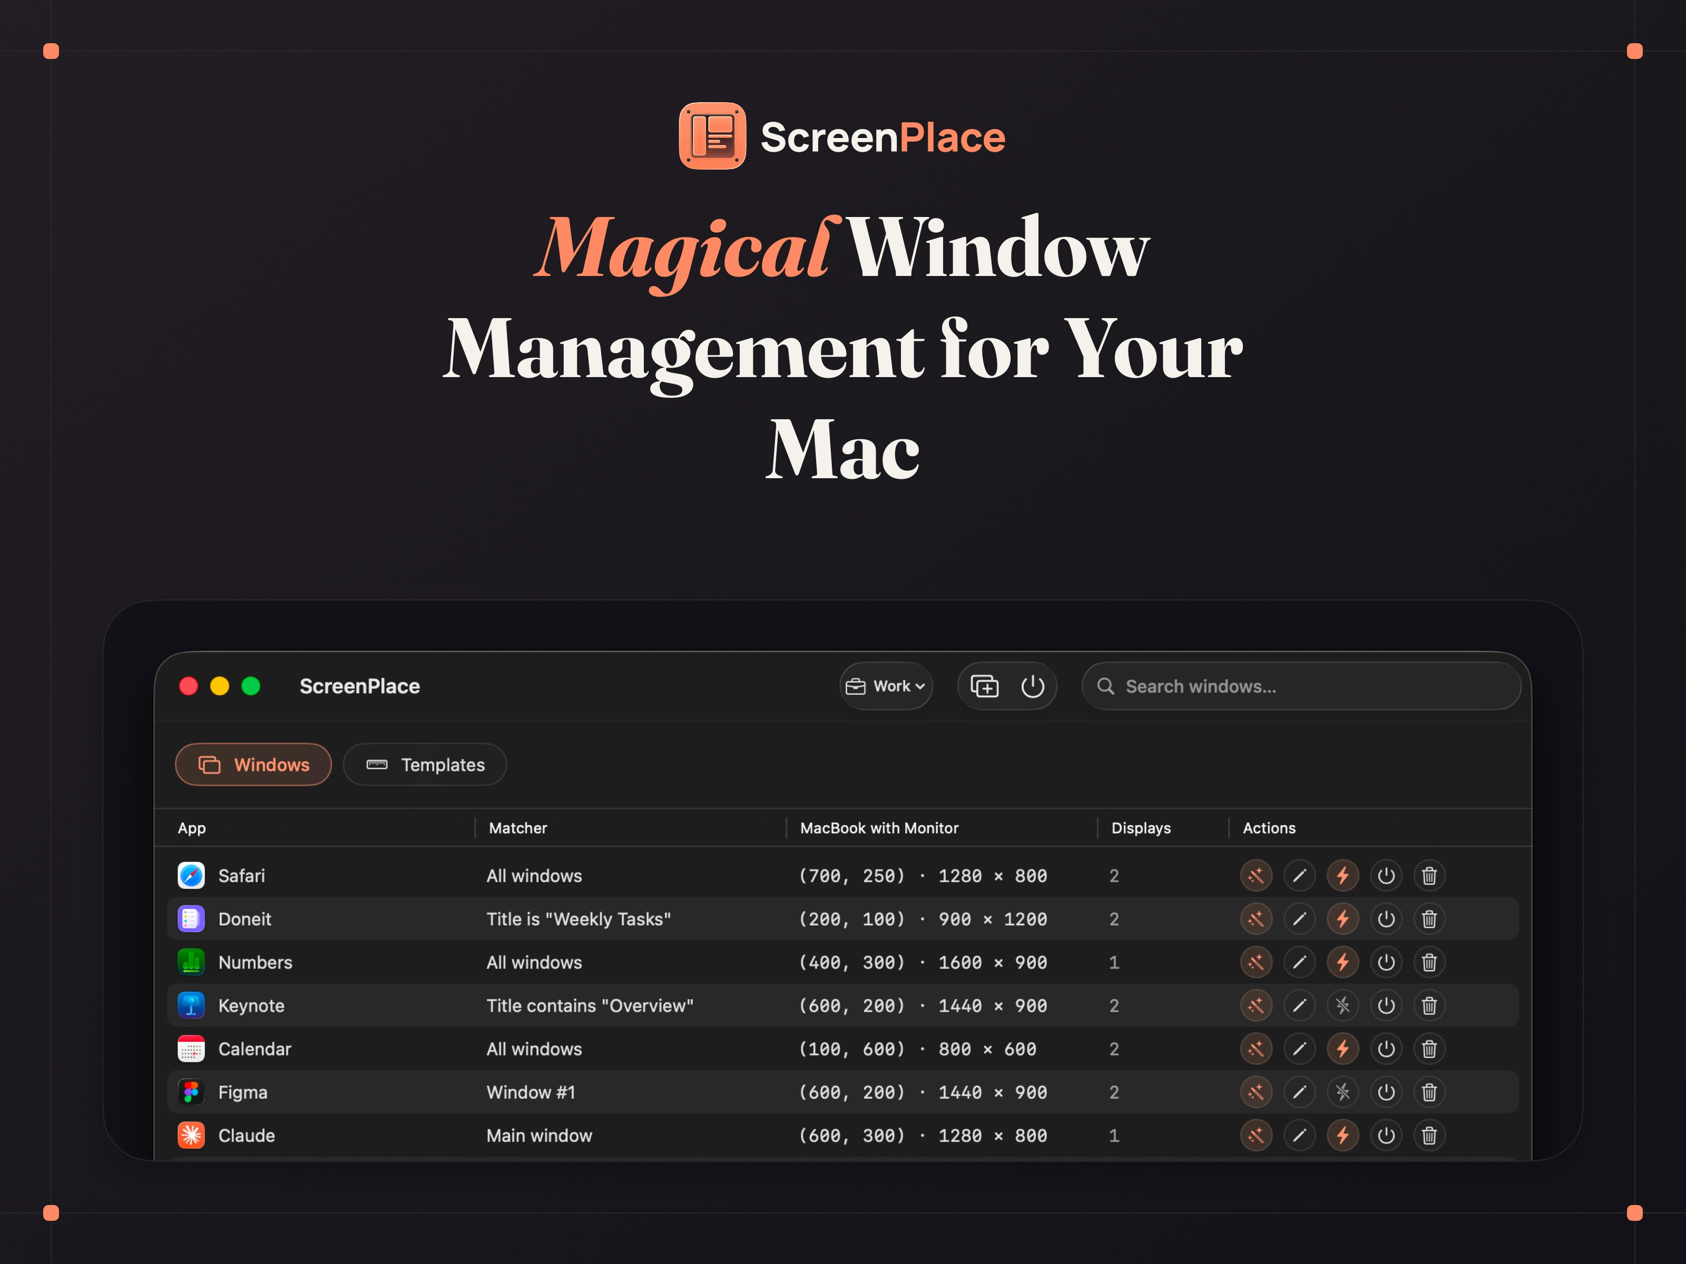Click the pencil edit icon for Safari

click(1300, 875)
